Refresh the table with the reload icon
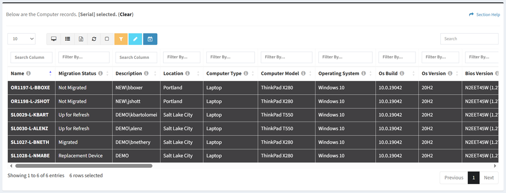 (x=94, y=39)
